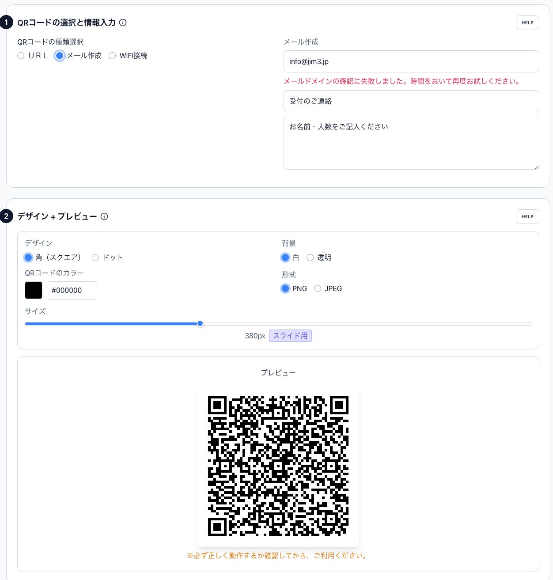Image resolution: width=553 pixels, height=580 pixels.
Task: Click the QRコードの種類選択 label
Action: tap(50, 42)
